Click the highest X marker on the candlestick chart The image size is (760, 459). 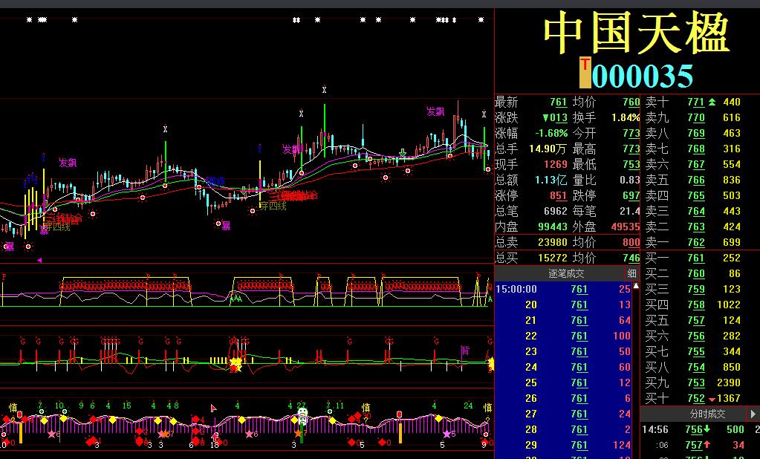[324, 90]
